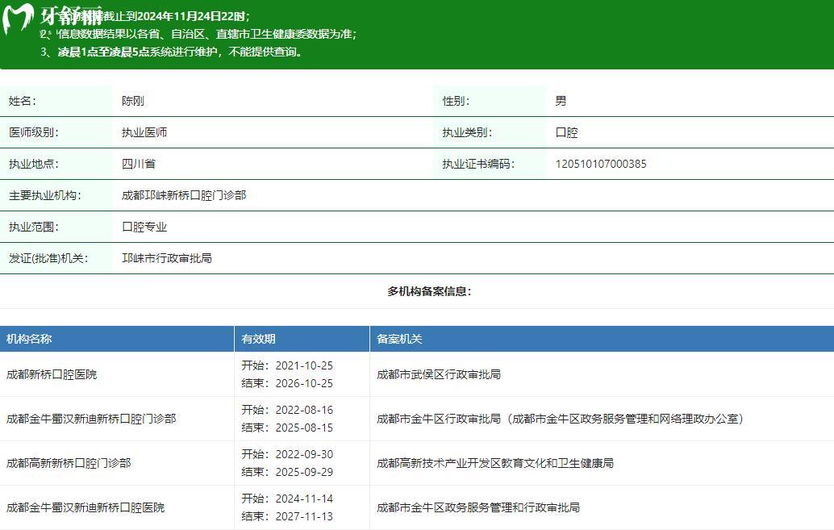
Task: Click the 执业证书编码 label
Action: pyautogui.click(x=478, y=164)
